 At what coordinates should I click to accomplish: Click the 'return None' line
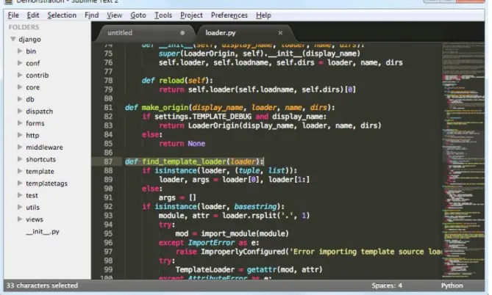(182, 143)
